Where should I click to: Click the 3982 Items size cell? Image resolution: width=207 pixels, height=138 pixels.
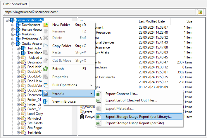point(184,72)
